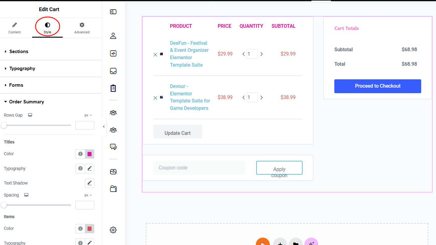
Task: Open the px unit dropdown for Rows Gap
Action: [88, 115]
